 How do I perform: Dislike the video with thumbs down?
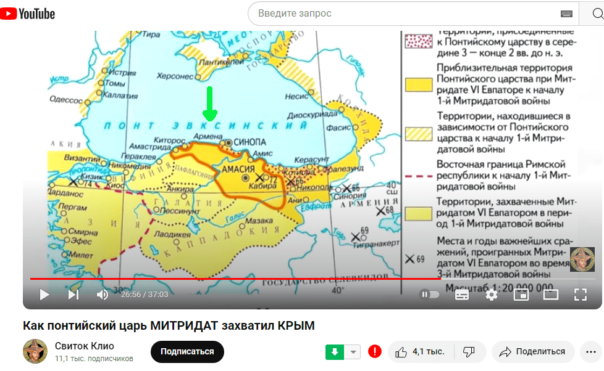(x=469, y=351)
